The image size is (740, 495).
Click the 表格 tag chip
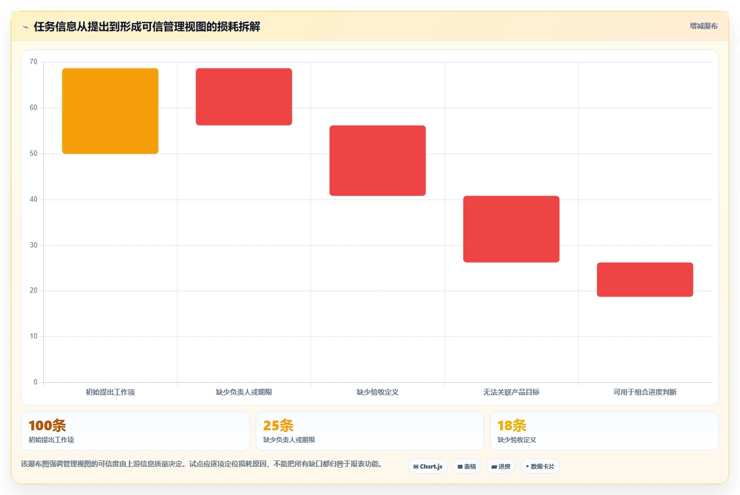[467, 466]
